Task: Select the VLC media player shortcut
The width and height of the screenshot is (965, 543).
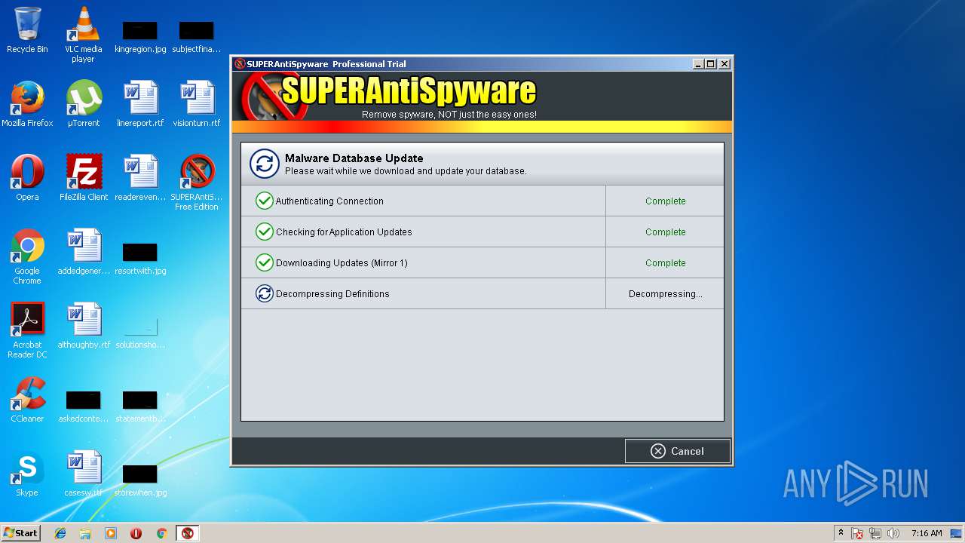Action: coord(83,35)
